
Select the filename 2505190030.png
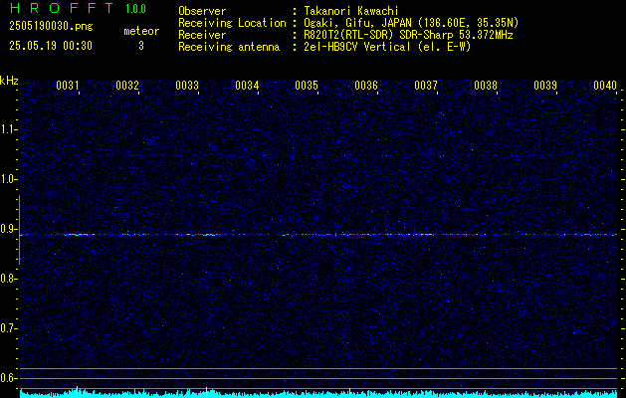[51, 26]
